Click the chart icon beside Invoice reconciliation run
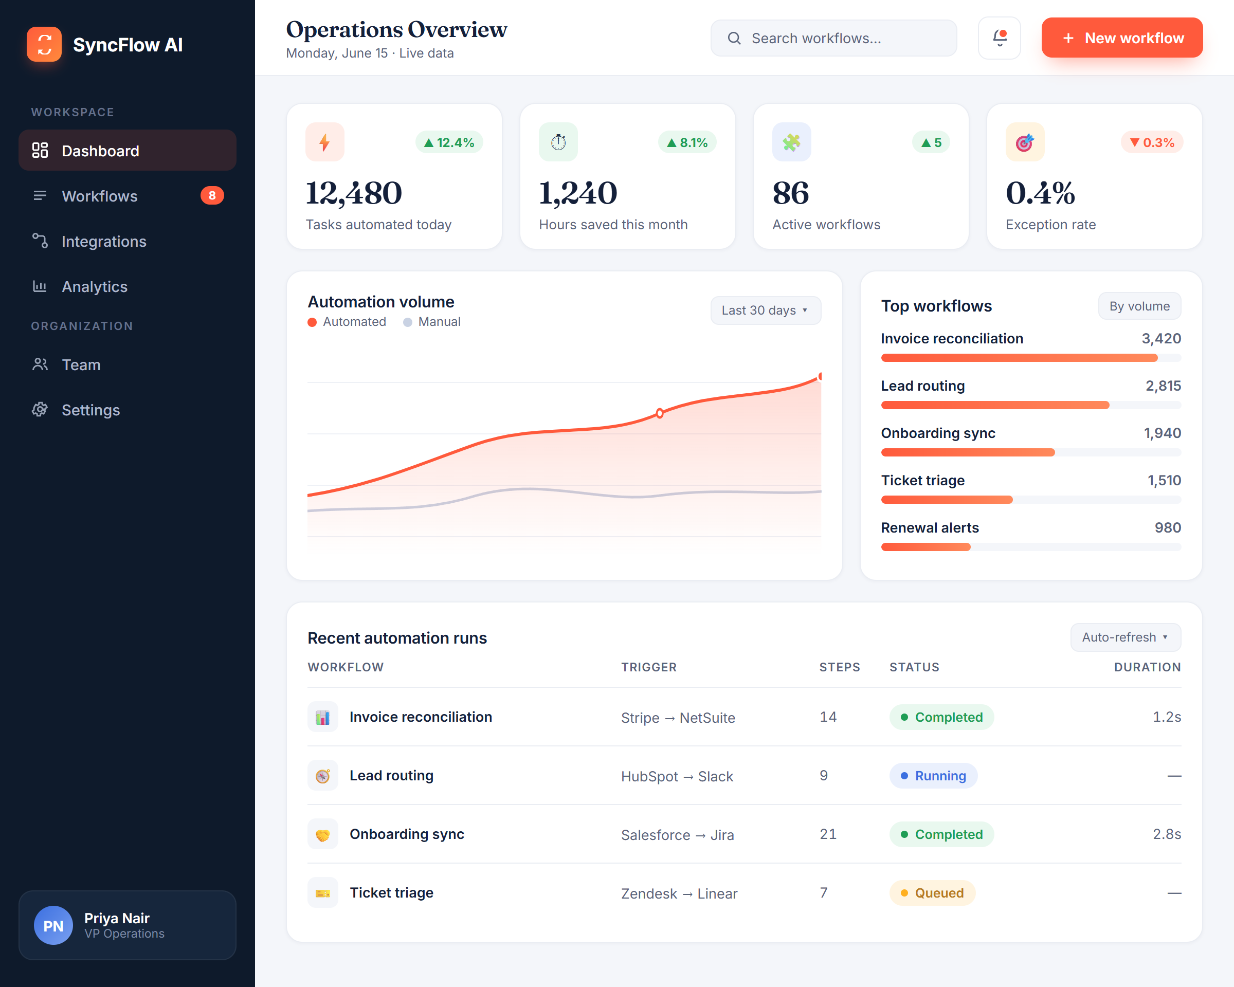This screenshot has height=987, width=1234. tap(323, 717)
